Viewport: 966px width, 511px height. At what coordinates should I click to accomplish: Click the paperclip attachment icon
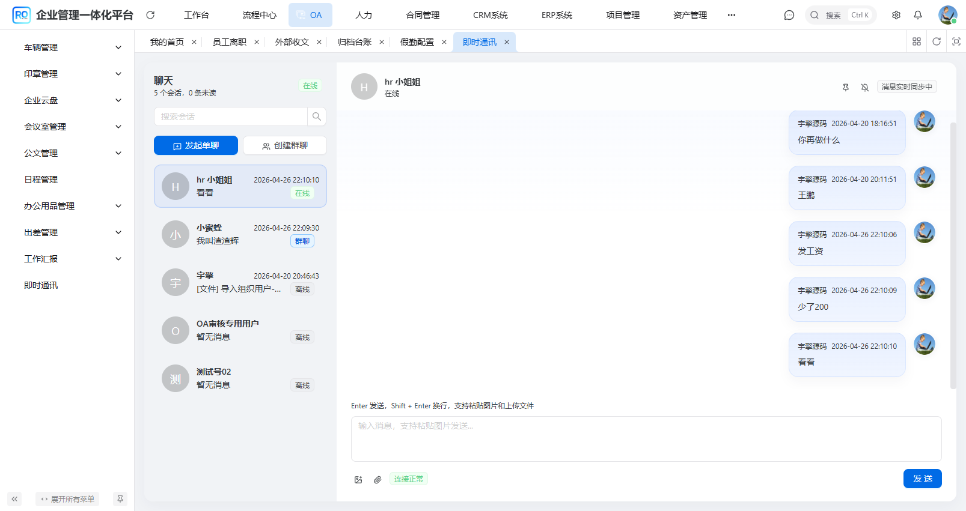[x=378, y=480]
